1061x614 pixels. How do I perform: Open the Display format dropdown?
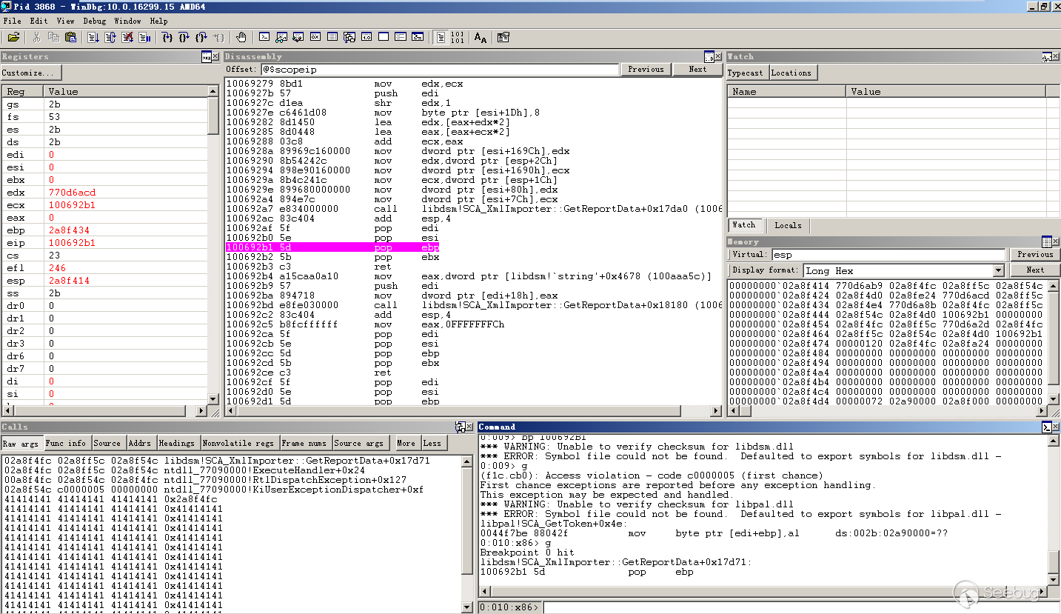tap(999, 270)
